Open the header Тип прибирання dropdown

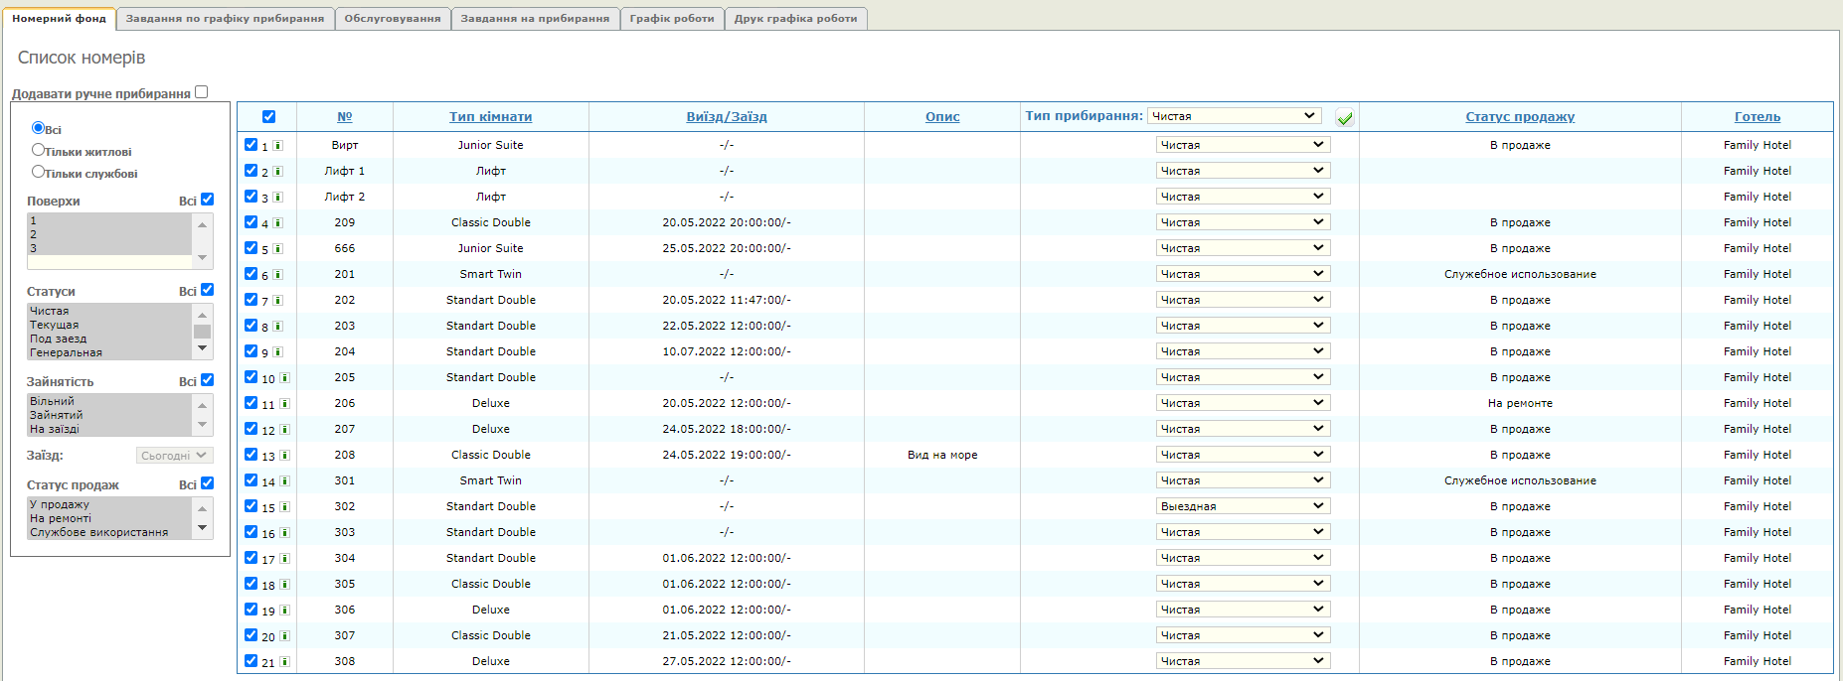tap(1234, 116)
